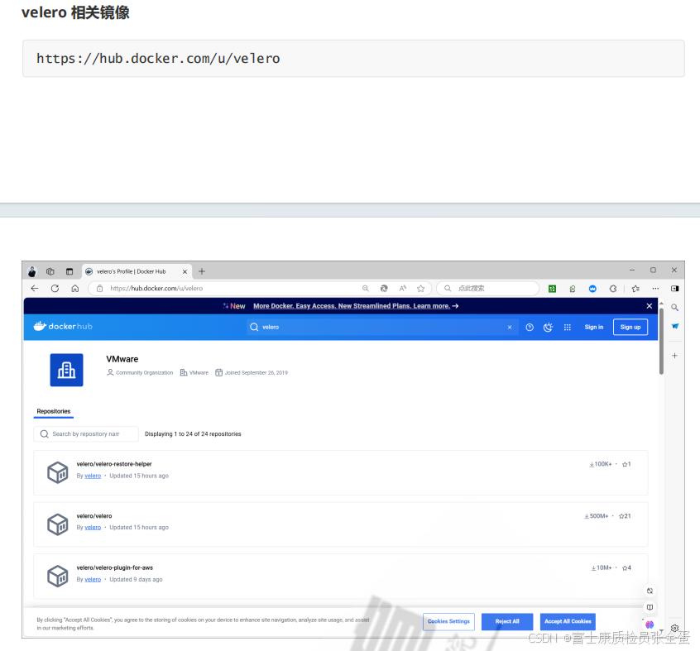Click the browser back arrow

point(35,288)
